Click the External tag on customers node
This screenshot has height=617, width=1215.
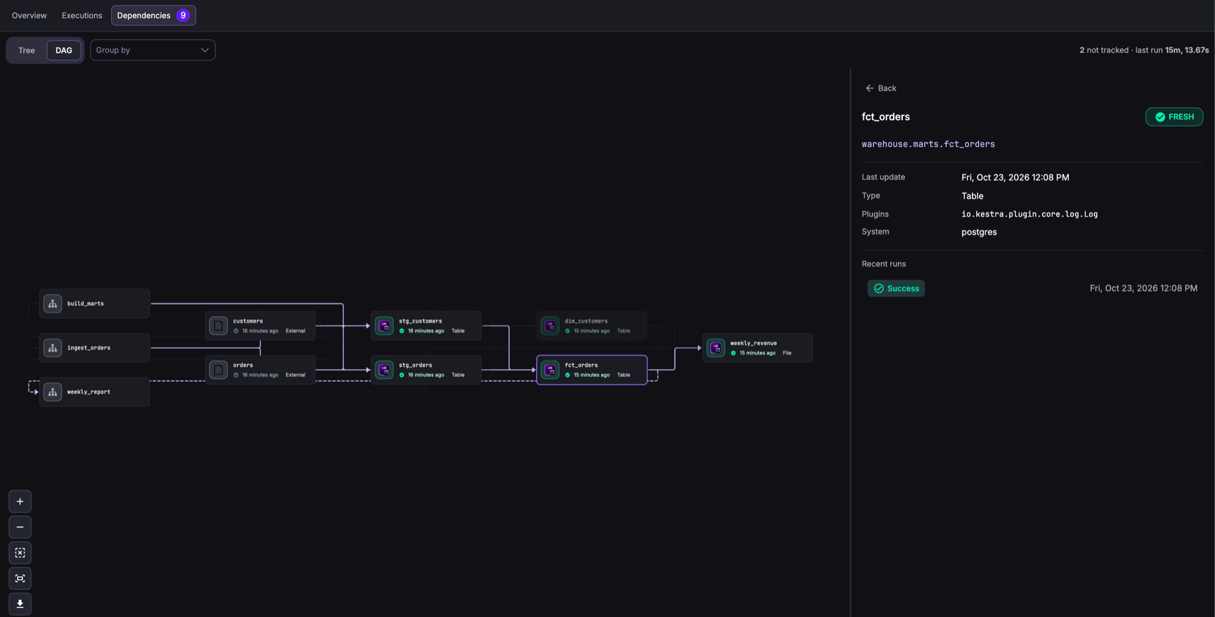295,331
